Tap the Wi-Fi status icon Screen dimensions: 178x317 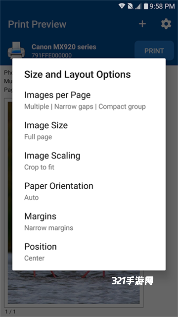[x=122, y=6]
